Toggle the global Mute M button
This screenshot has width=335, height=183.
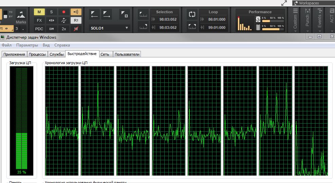point(39,12)
